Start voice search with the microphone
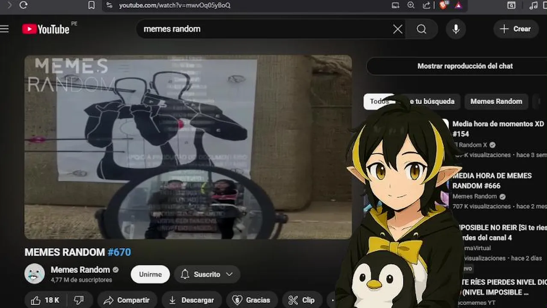Screen dimensions: 547x308 [456, 29]
